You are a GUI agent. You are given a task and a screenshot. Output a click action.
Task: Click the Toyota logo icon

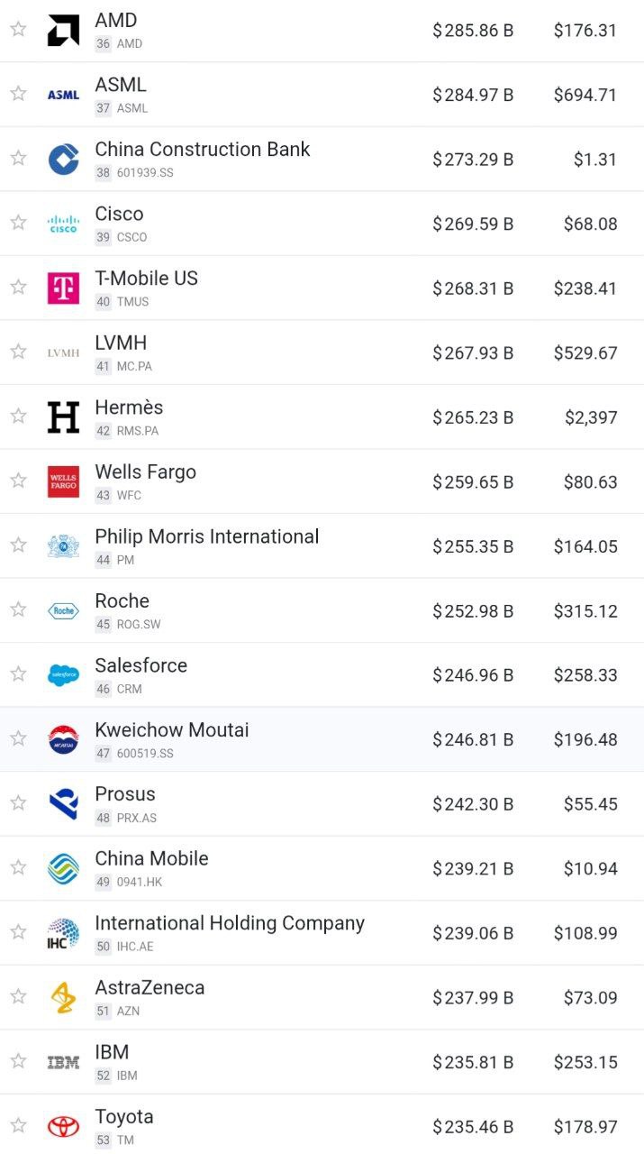pyautogui.click(x=63, y=1127)
